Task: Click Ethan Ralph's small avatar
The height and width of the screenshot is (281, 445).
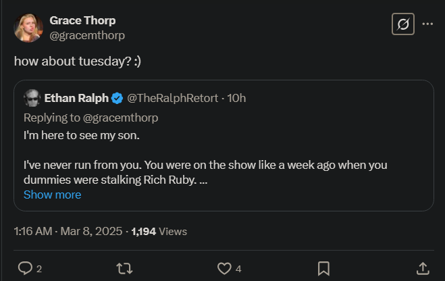Action: (x=32, y=99)
